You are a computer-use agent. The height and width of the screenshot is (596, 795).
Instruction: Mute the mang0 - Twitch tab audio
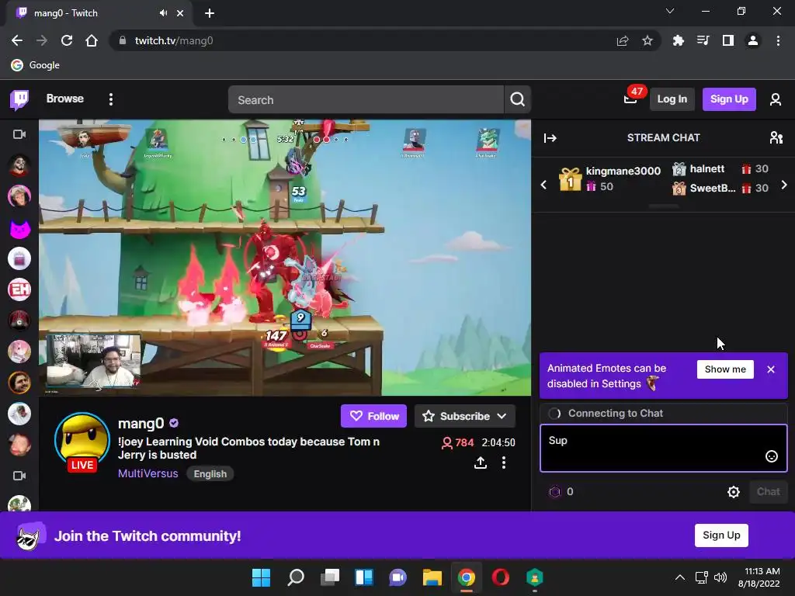pos(163,13)
